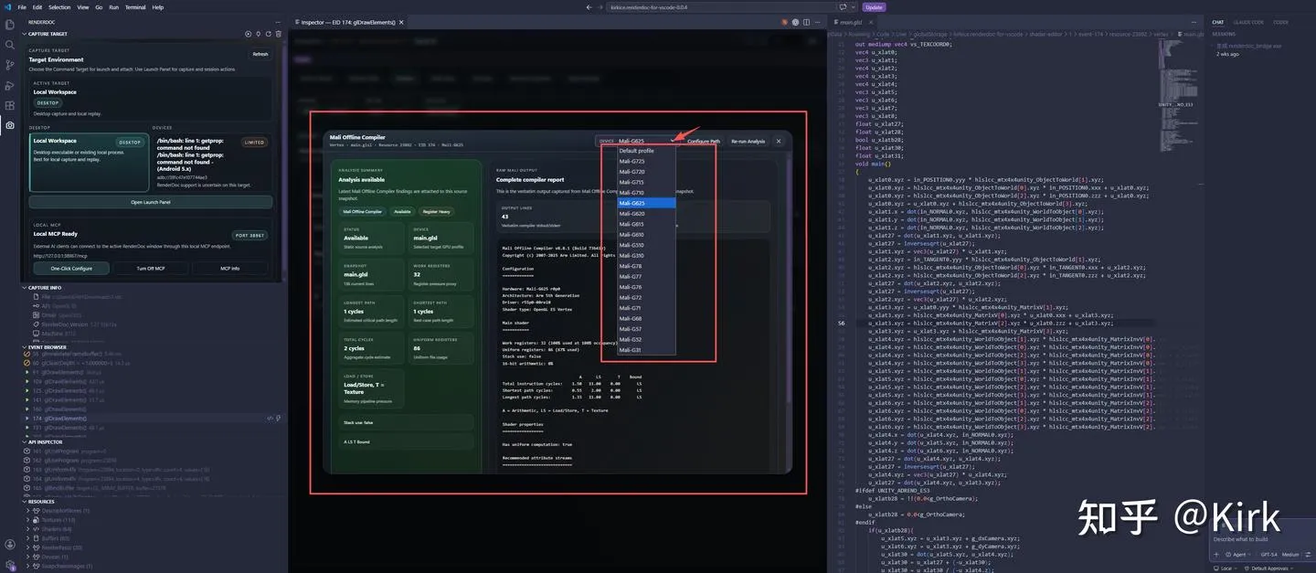The image size is (1316, 573).
Task: Click Re-run Analysis in Mali dialog
Action: 748,142
